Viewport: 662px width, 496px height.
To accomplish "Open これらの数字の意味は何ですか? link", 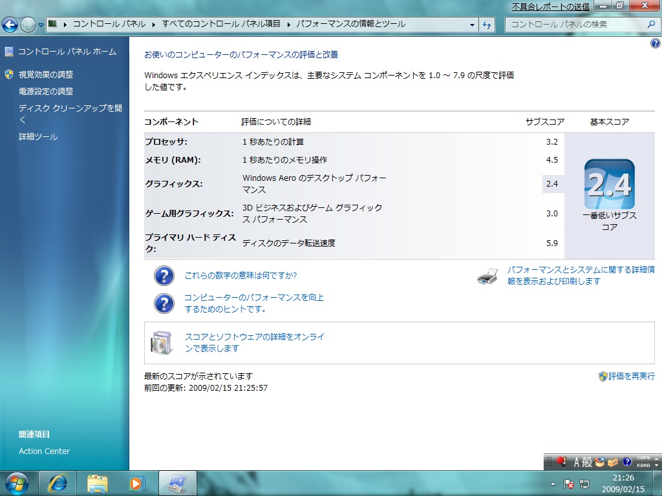I will pos(240,275).
